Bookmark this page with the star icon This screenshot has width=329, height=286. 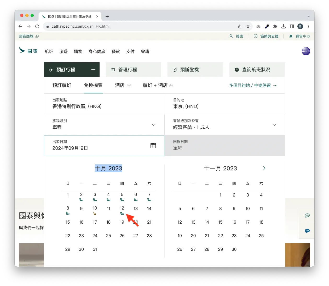248,26
